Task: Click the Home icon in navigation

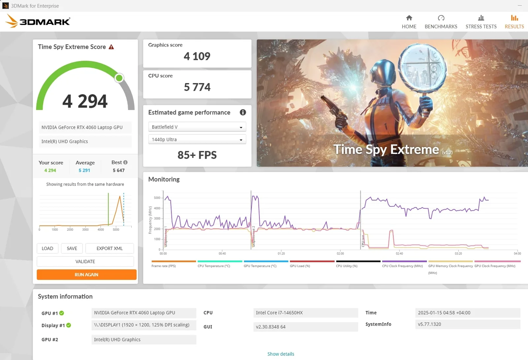Action: click(409, 18)
